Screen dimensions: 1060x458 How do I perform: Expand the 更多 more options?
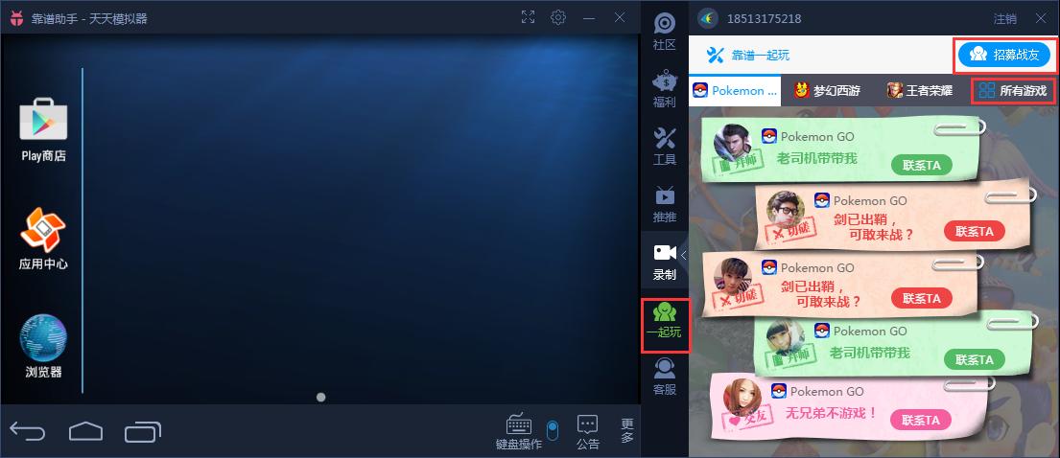tap(627, 430)
